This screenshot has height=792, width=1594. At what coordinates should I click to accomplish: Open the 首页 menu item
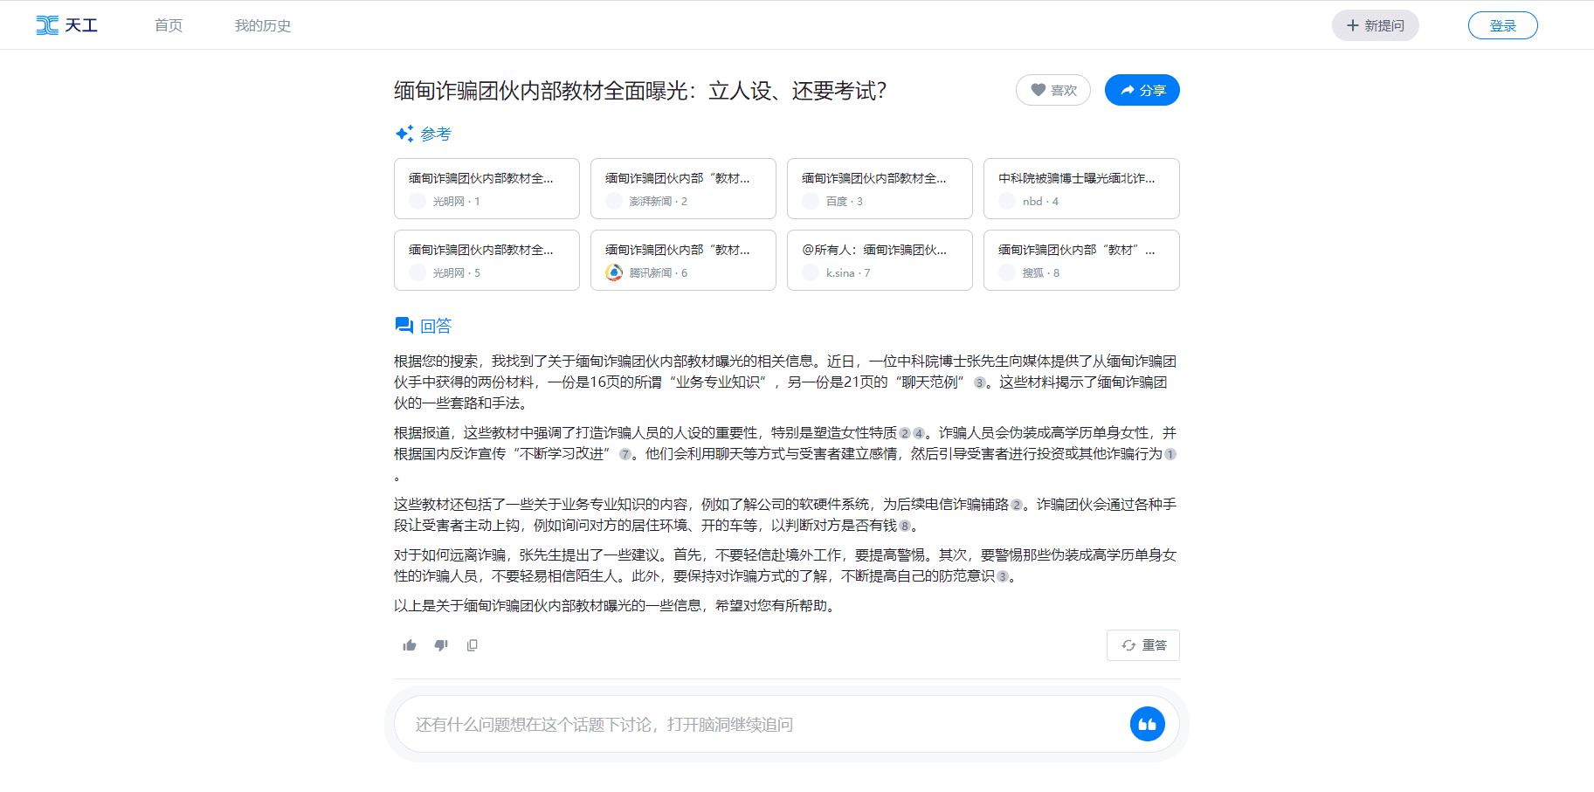click(168, 25)
